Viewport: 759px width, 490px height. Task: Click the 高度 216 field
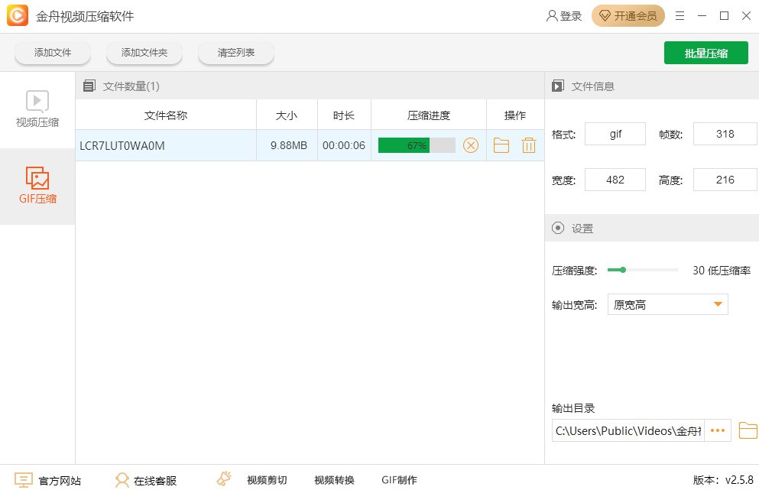point(725,180)
